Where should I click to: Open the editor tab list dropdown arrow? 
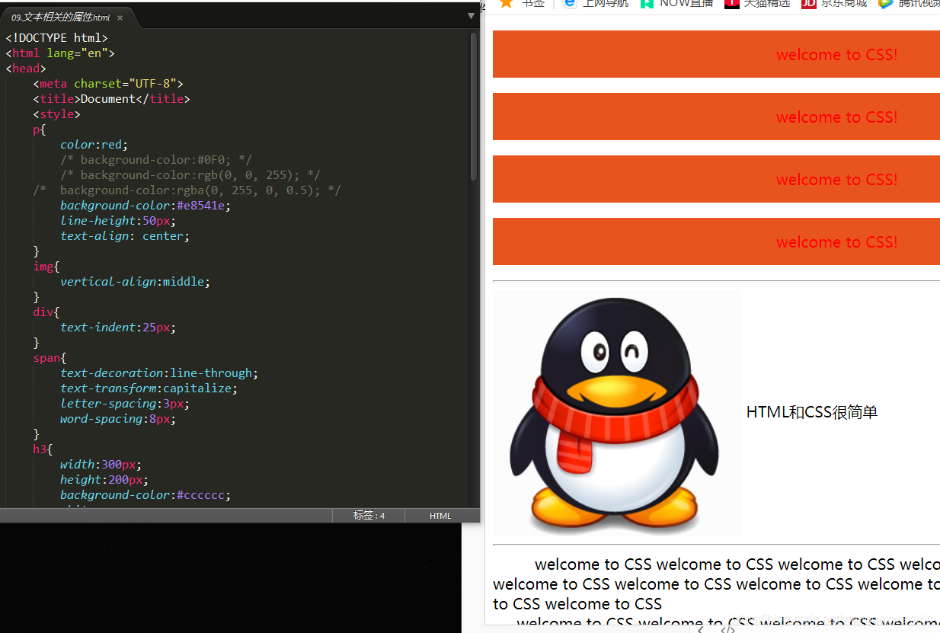pyautogui.click(x=471, y=16)
